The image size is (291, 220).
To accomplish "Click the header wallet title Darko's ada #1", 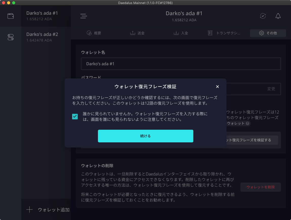I will click(184, 13).
